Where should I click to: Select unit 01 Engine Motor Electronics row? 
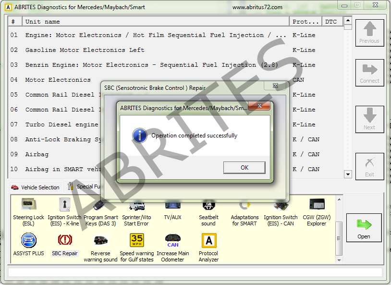(x=175, y=35)
